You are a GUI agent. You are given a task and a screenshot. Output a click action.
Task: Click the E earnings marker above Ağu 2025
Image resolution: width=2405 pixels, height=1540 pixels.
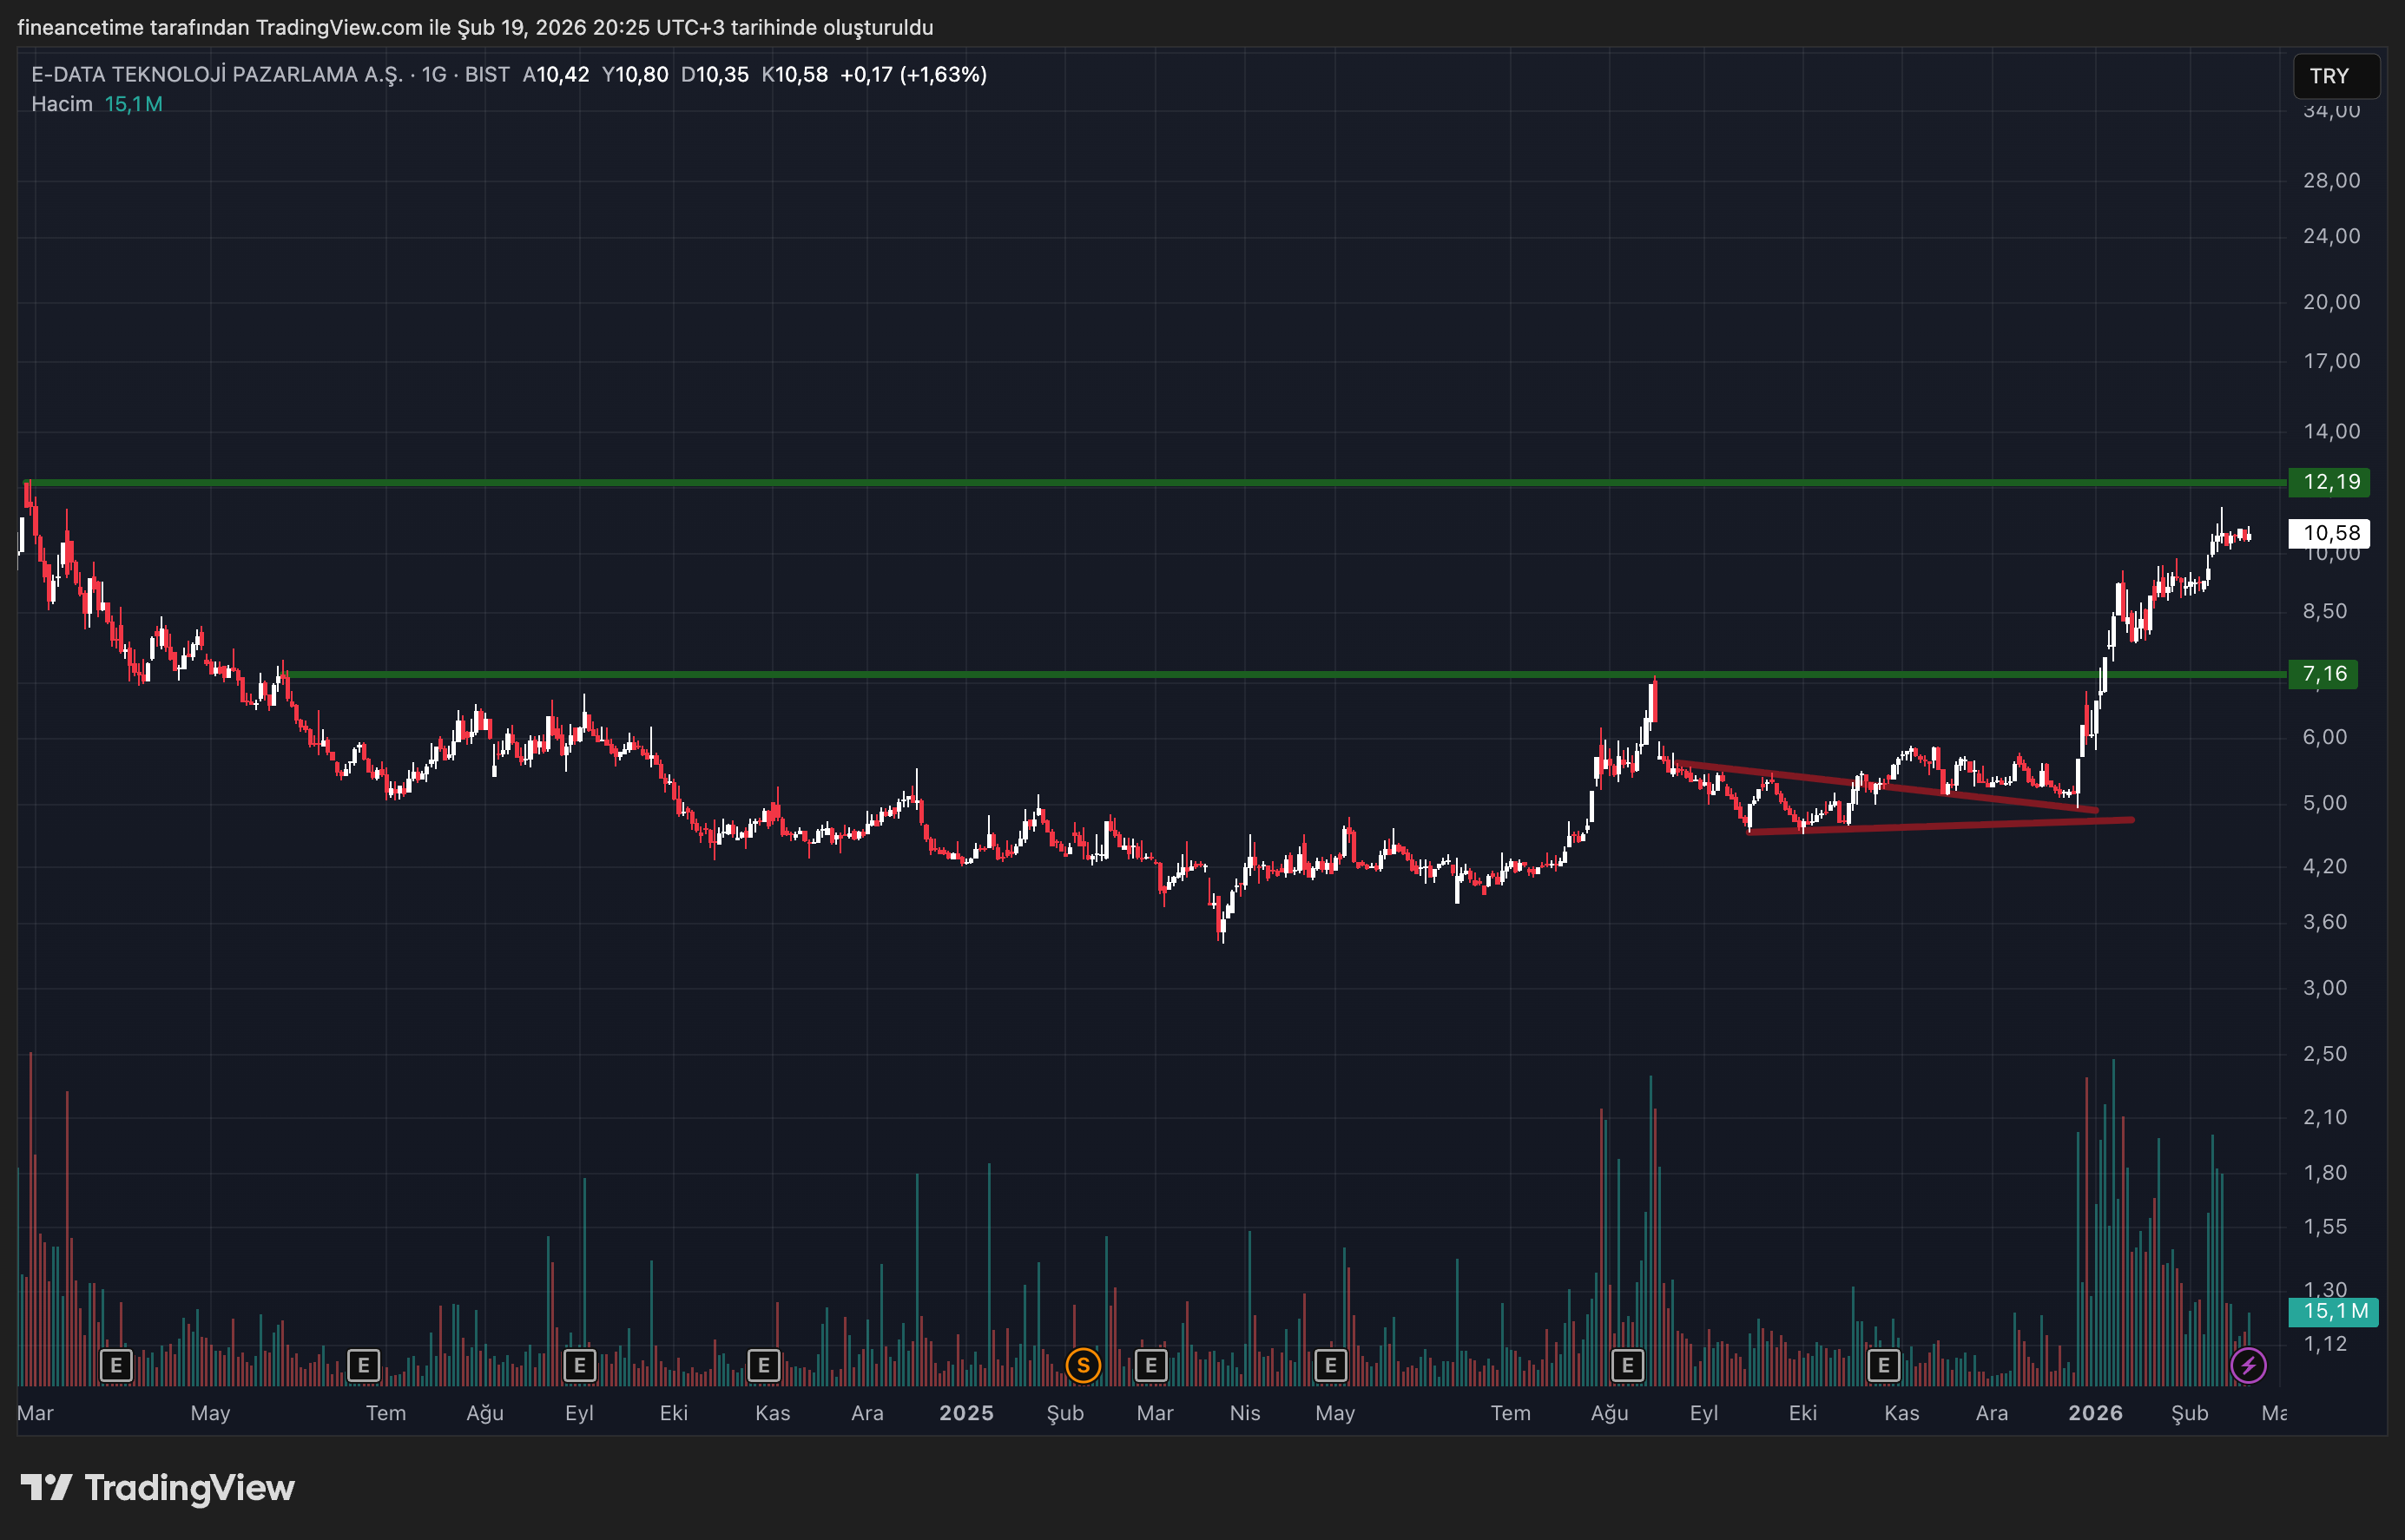(x=1627, y=1365)
